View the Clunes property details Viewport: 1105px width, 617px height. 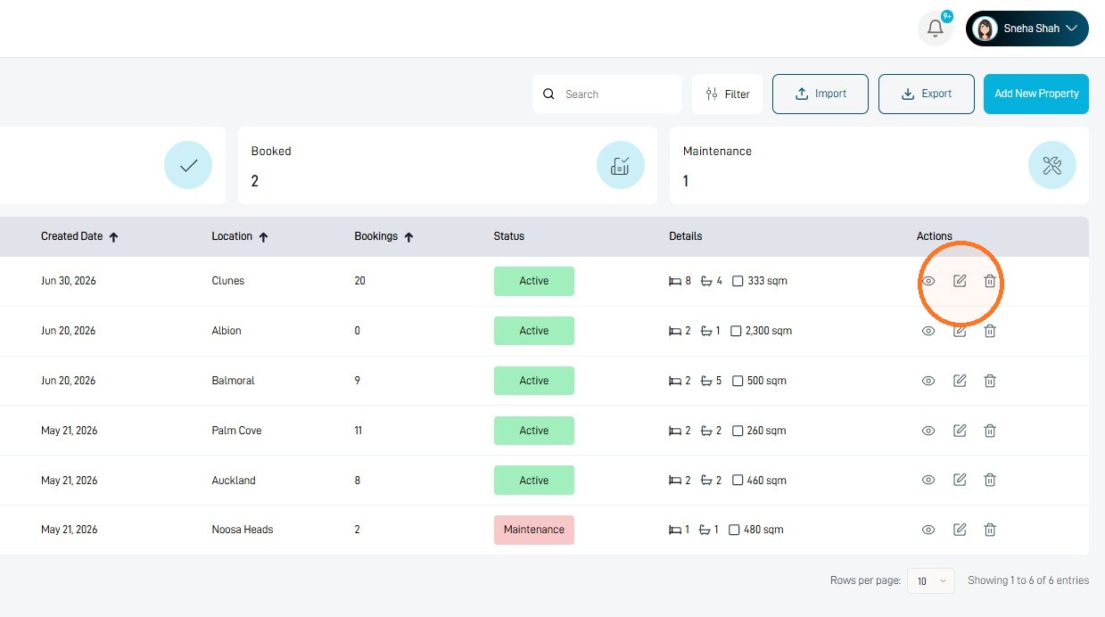click(928, 281)
